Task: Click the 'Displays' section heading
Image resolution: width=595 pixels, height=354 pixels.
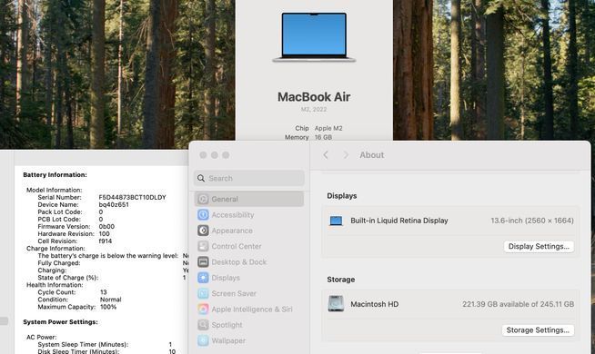Action: (x=342, y=196)
